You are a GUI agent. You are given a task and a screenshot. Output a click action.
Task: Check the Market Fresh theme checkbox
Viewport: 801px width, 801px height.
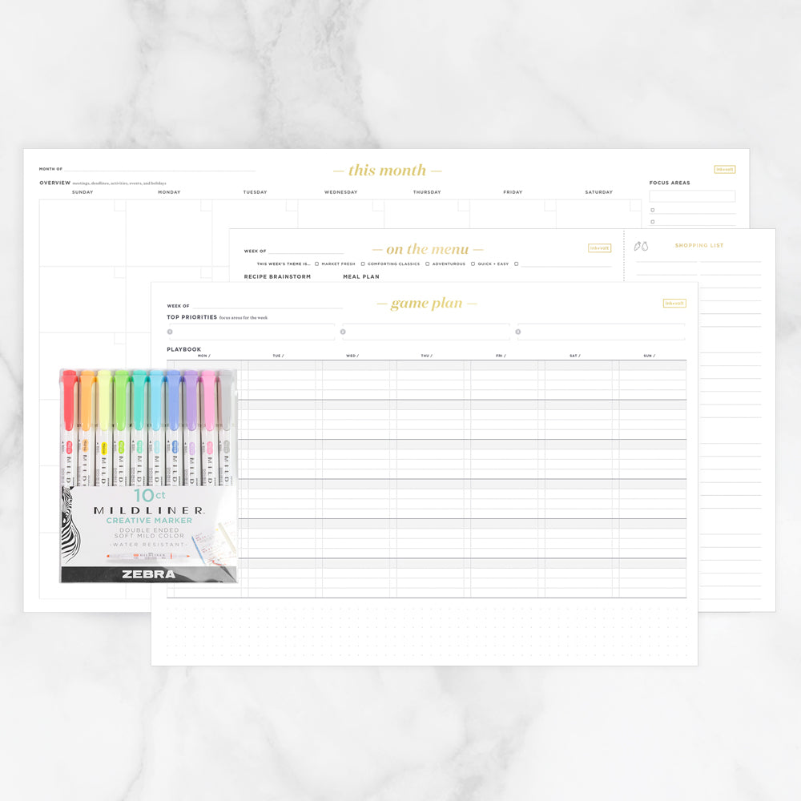tap(317, 264)
